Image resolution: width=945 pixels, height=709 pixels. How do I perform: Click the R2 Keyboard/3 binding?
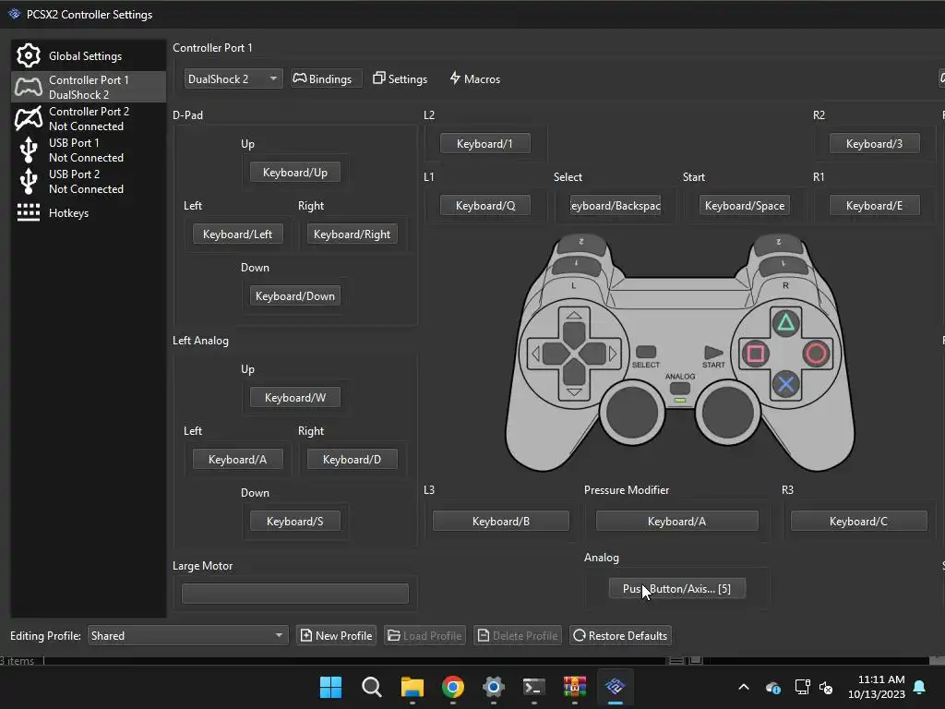pyautogui.click(x=875, y=143)
